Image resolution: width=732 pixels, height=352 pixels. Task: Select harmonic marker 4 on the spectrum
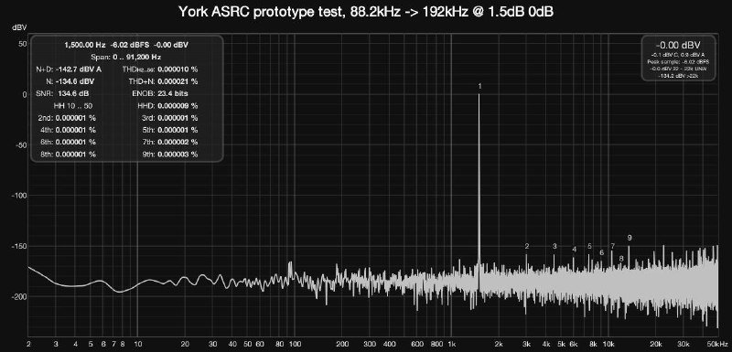575,250
